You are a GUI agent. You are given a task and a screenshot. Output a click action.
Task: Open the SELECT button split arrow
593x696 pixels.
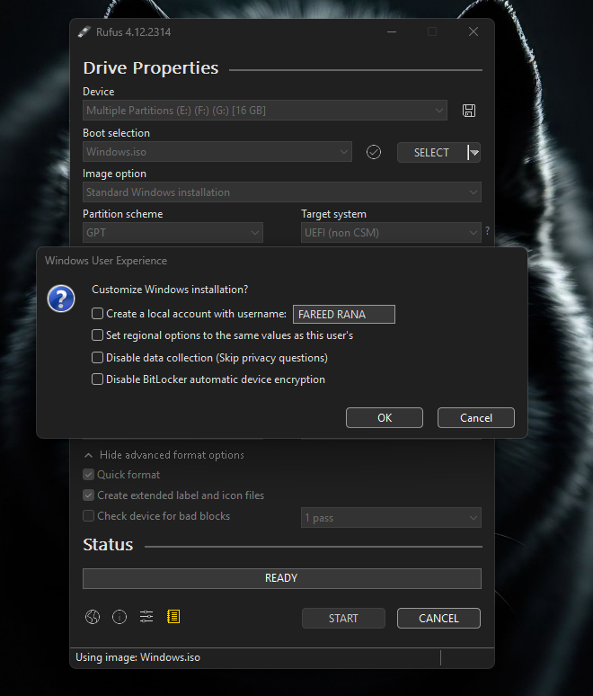(x=474, y=153)
